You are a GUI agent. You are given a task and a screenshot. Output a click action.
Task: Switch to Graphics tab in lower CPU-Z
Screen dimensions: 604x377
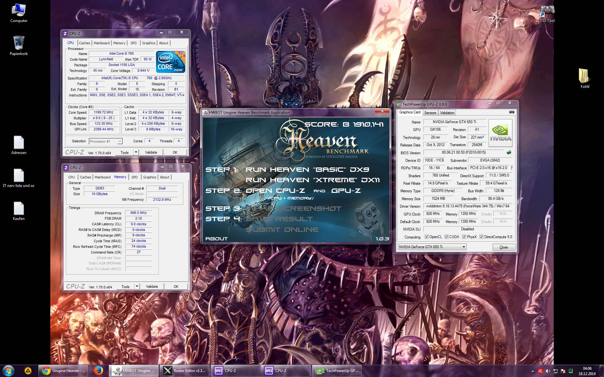point(150,177)
